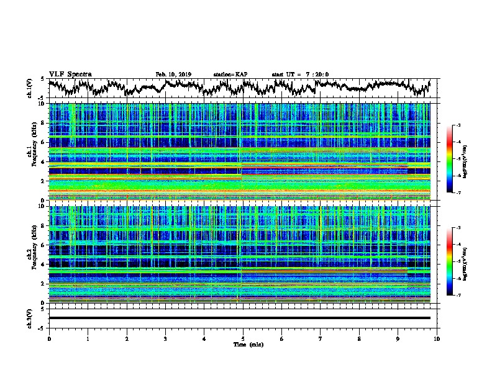Click the time axis tick label '2'

(127, 339)
